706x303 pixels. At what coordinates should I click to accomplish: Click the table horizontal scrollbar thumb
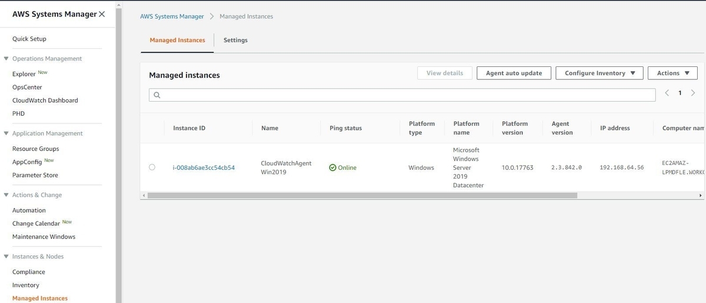pyautogui.click(x=362, y=195)
